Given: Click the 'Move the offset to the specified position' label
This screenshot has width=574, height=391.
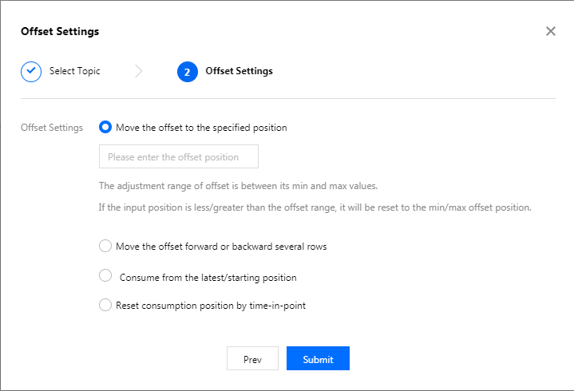Looking at the screenshot, I should point(201,128).
